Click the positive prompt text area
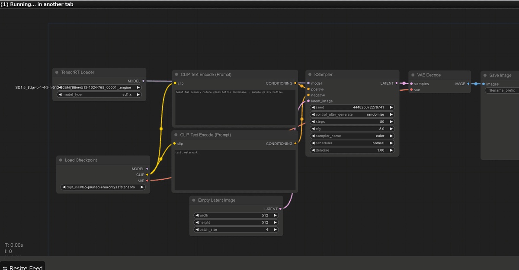The height and width of the screenshot is (270, 519). point(235,108)
